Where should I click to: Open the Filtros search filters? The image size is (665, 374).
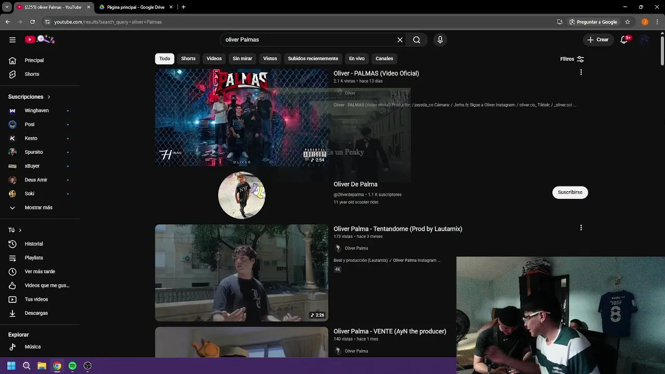coord(572,59)
